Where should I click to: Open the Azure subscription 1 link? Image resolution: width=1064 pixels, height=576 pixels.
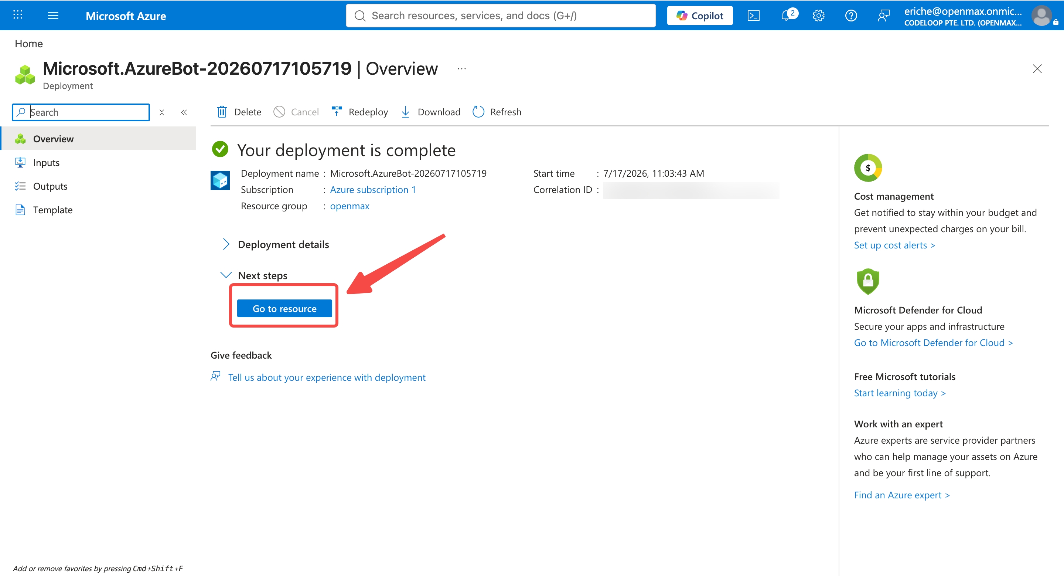click(x=372, y=190)
